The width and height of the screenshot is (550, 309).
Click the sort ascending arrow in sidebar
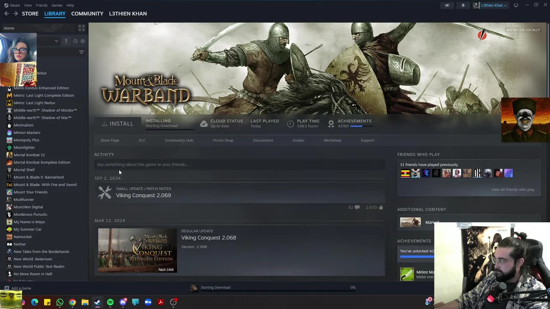(66, 41)
